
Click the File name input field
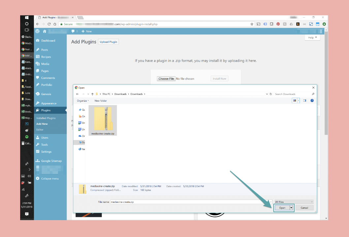coord(190,202)
